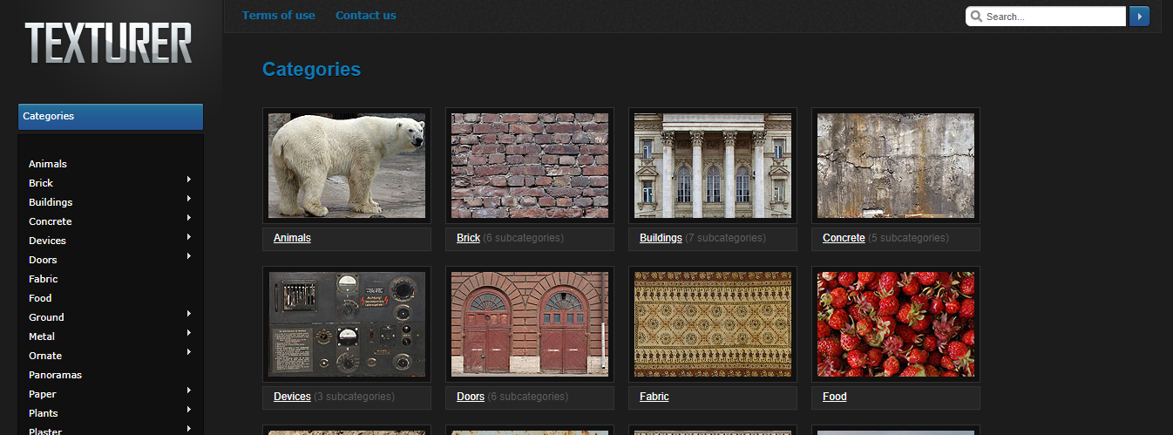Open Ornate in the sidebar menu

[x=45, y=356]
